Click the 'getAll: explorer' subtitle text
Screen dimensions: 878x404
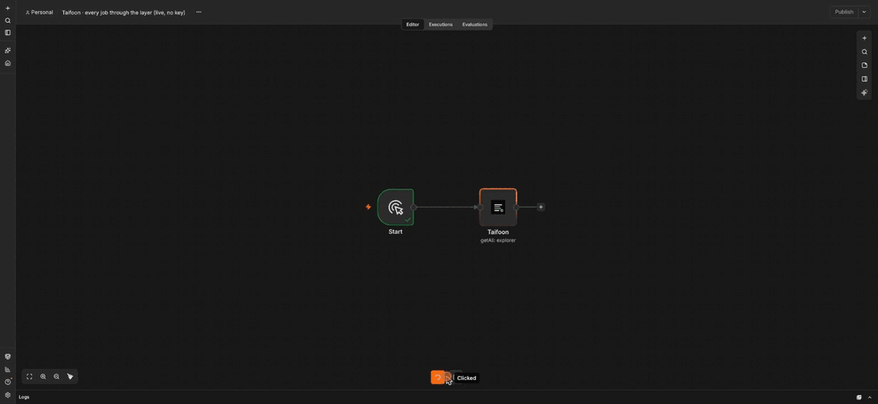[x=498, y=240]
